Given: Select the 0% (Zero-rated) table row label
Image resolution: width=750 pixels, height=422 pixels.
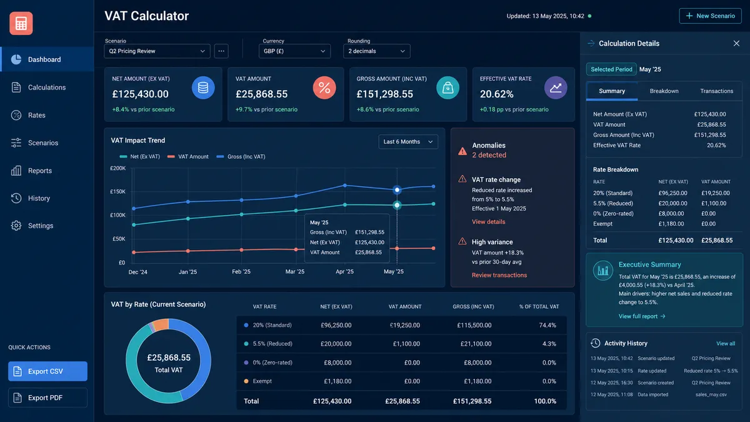Looking at the screenshot, I should (272, 363).
